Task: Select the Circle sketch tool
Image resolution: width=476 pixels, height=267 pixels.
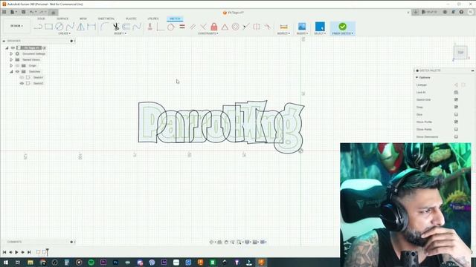Action: coord(59,27)
